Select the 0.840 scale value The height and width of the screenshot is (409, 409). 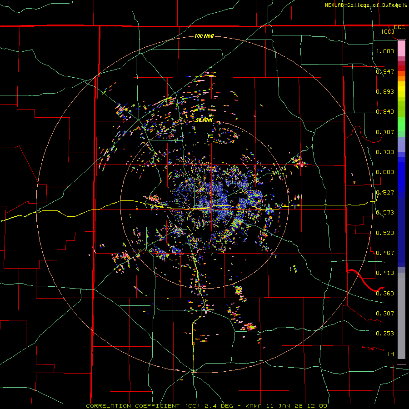[x=385, y=111]
